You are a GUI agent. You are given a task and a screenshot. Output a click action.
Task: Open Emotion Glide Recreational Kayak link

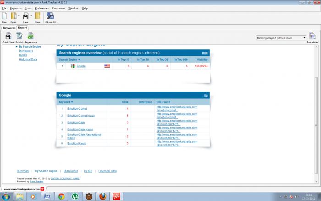pyautogui.click(x=84, y=136)
